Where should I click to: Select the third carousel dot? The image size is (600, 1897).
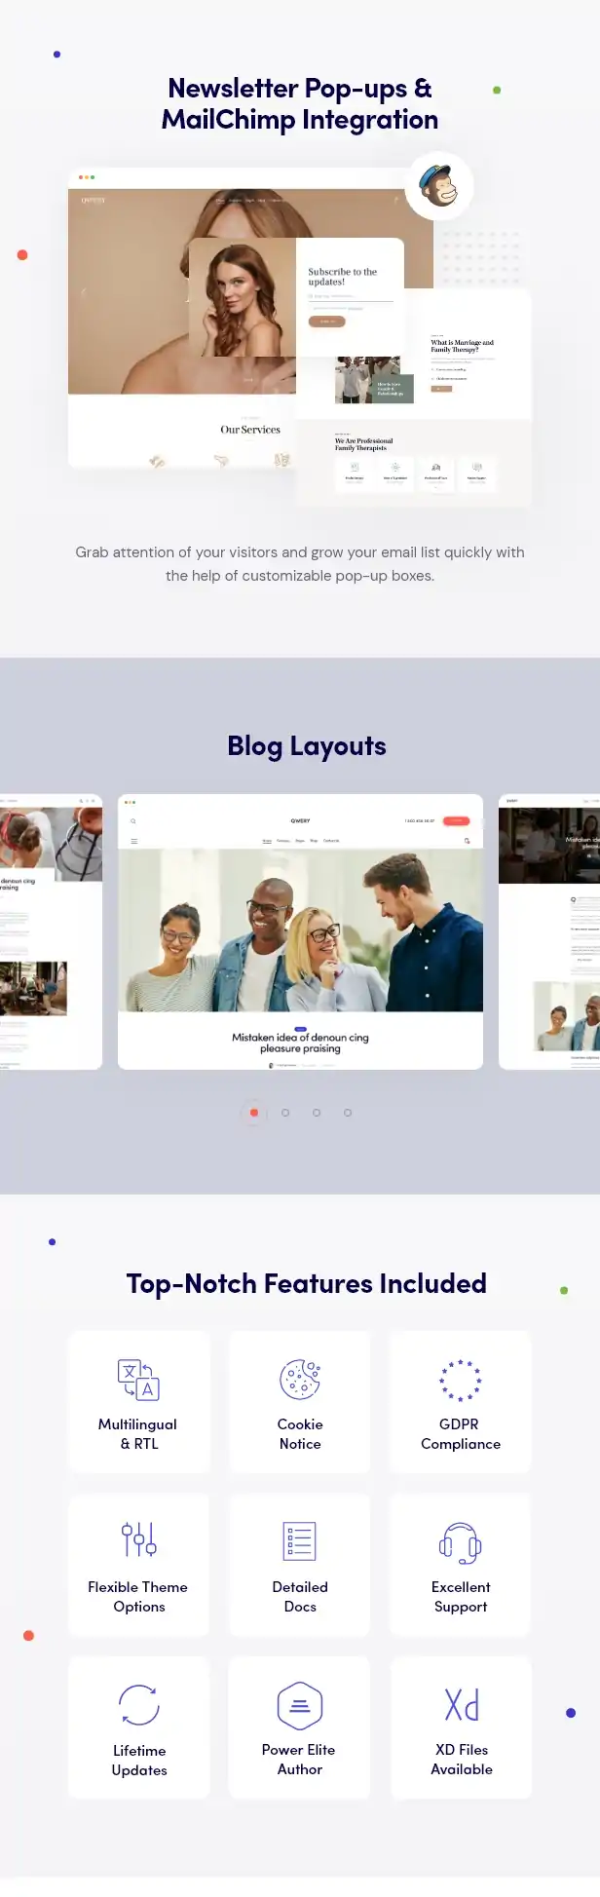pos(317,1112)
